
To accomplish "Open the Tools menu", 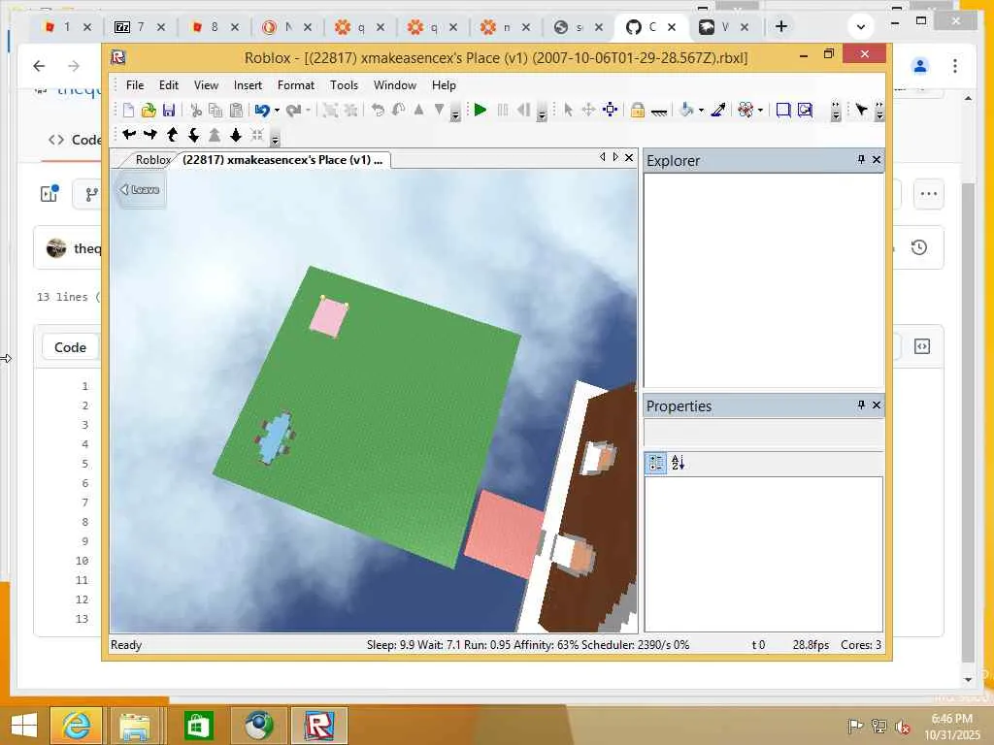I will click(345, 85).
